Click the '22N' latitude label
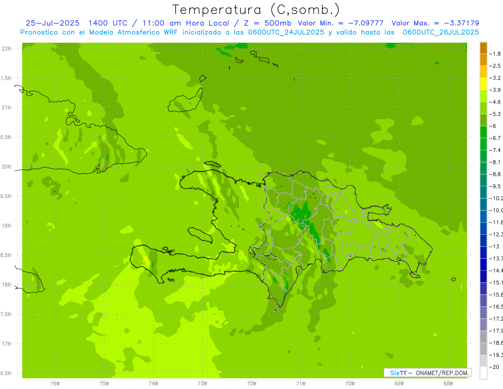Screen dimensions: 503x389 pos(6,49)
